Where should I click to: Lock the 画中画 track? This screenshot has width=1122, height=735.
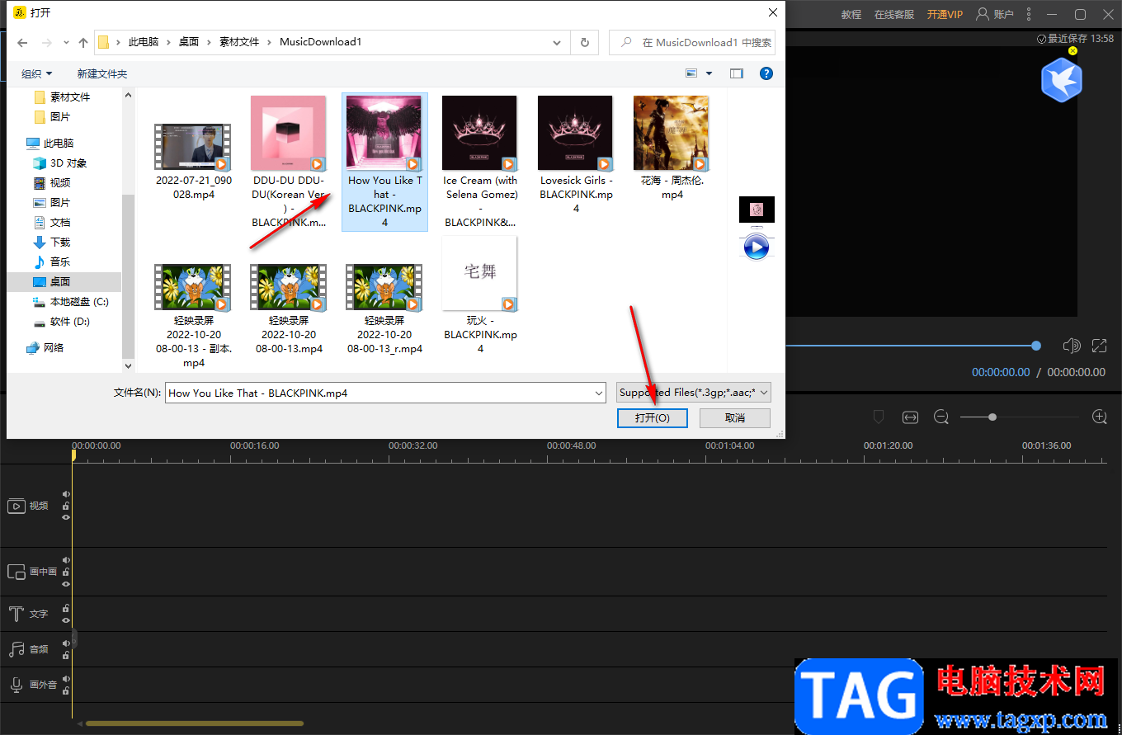click(x=66, y=572)
